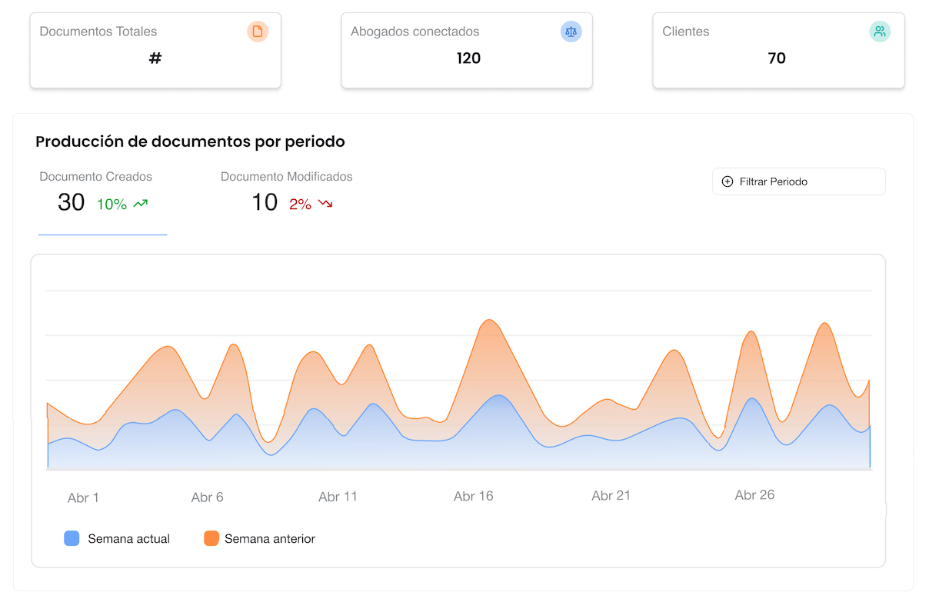Expand the Abogados conectados card details
The width and height of the screenshot is (929, 602).
pyautogui.click(x=467, y=50)
